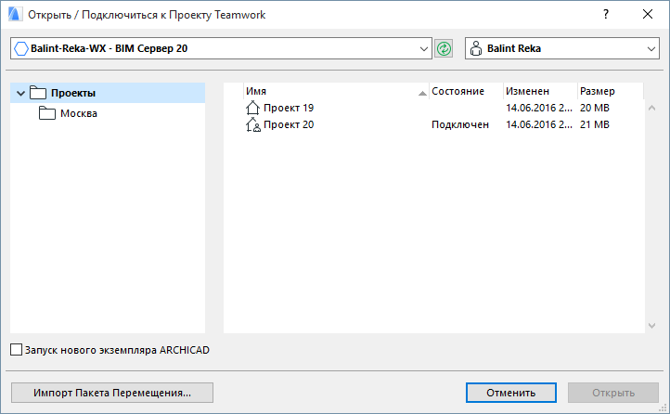Select Проект 20 in the list
670x414 pixels.
point(289,124)
